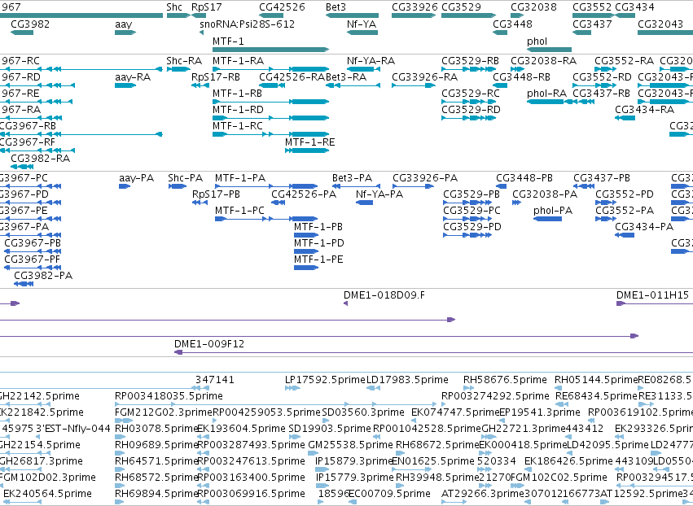This screenshot has height=506, width=693.
Task: Select the RH58676.5prime EST
Action: (x=468, y=388)
